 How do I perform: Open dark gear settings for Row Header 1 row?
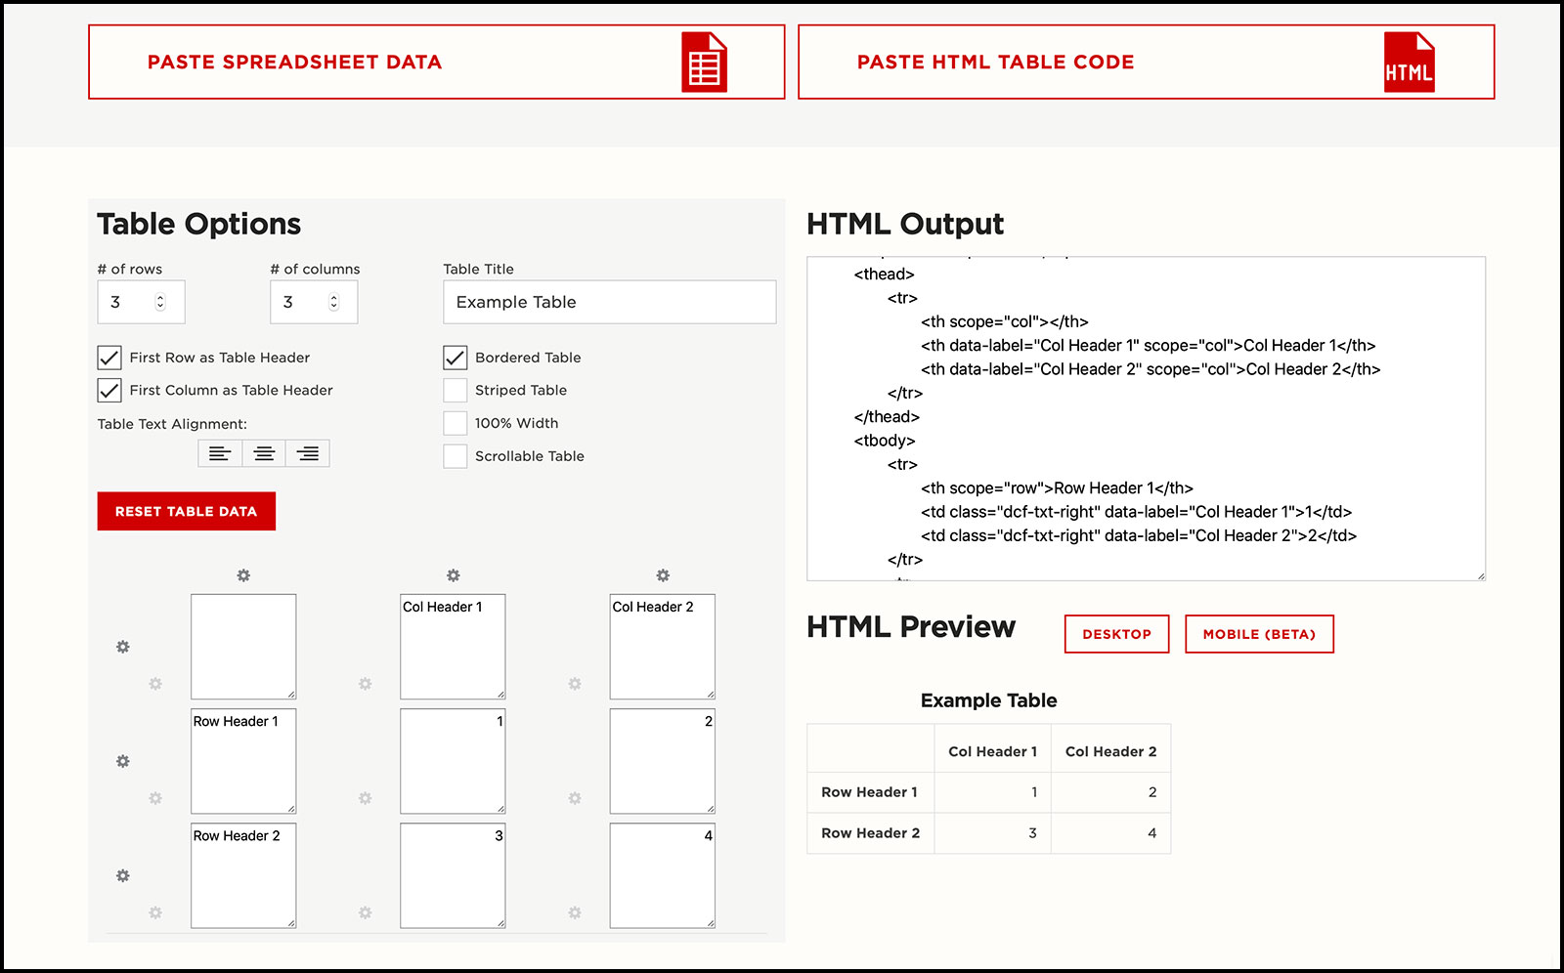[x=123, y=761]
